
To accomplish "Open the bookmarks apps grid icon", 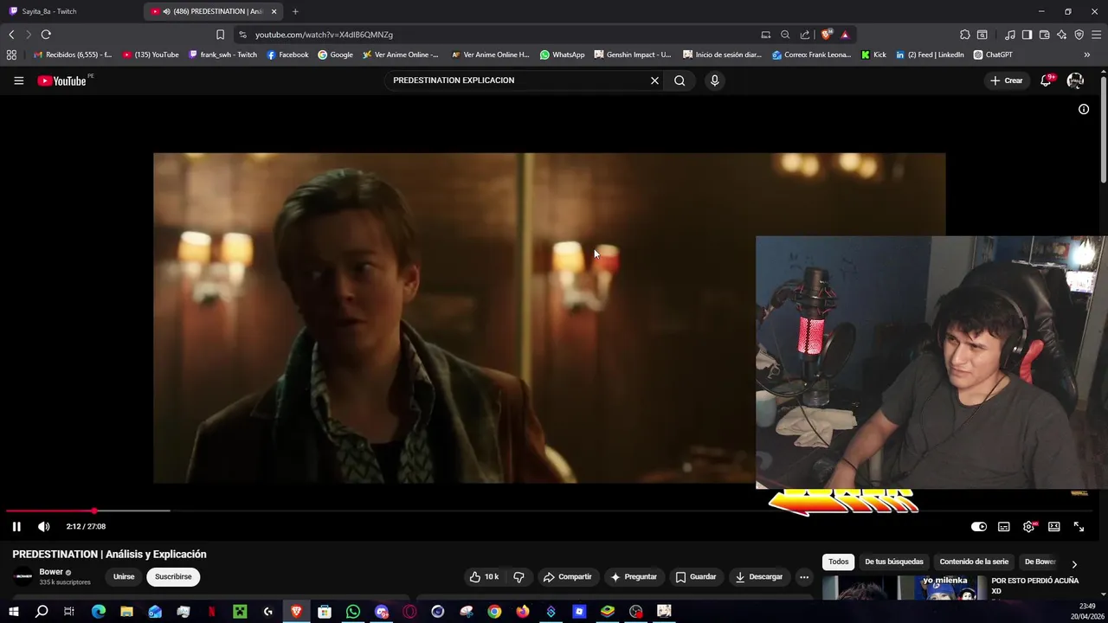I will (11, 55).
